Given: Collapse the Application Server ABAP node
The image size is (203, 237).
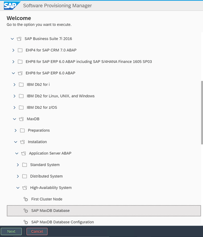Looking at the screenshot, I should (x=17, y=153).
